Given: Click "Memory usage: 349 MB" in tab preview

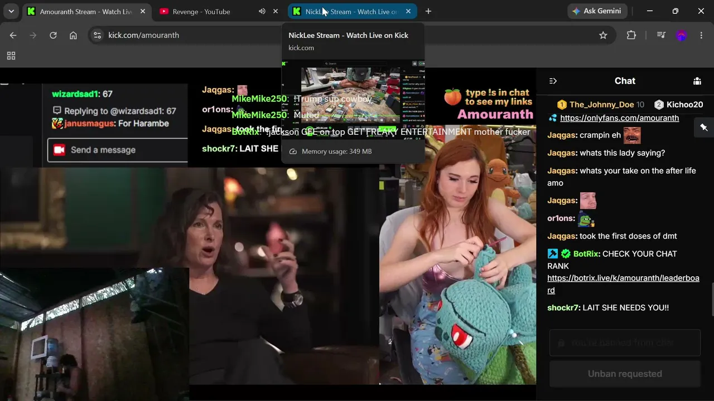Looking at the screenshot, I should [x=337, y=151].
